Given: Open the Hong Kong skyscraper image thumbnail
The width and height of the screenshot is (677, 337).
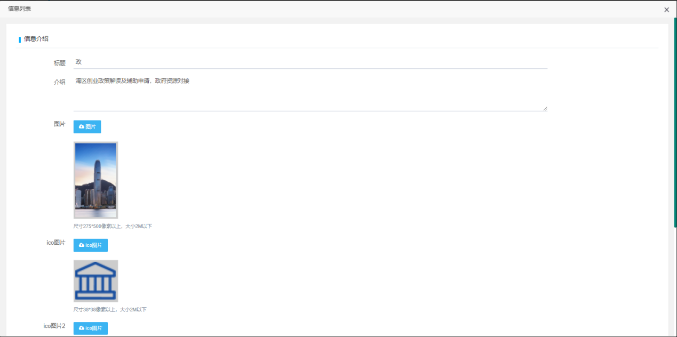Looking at the screenshot, I should (x=95, y=180).
